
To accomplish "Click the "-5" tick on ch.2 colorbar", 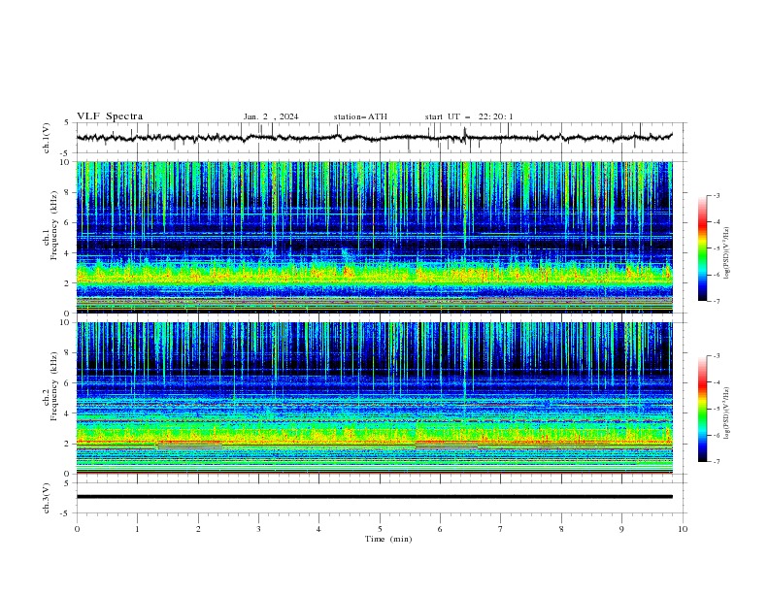I will point(716,409).
